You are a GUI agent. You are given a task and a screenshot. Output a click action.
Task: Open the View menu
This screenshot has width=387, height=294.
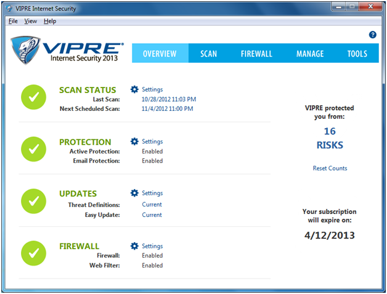click(31, 21)
